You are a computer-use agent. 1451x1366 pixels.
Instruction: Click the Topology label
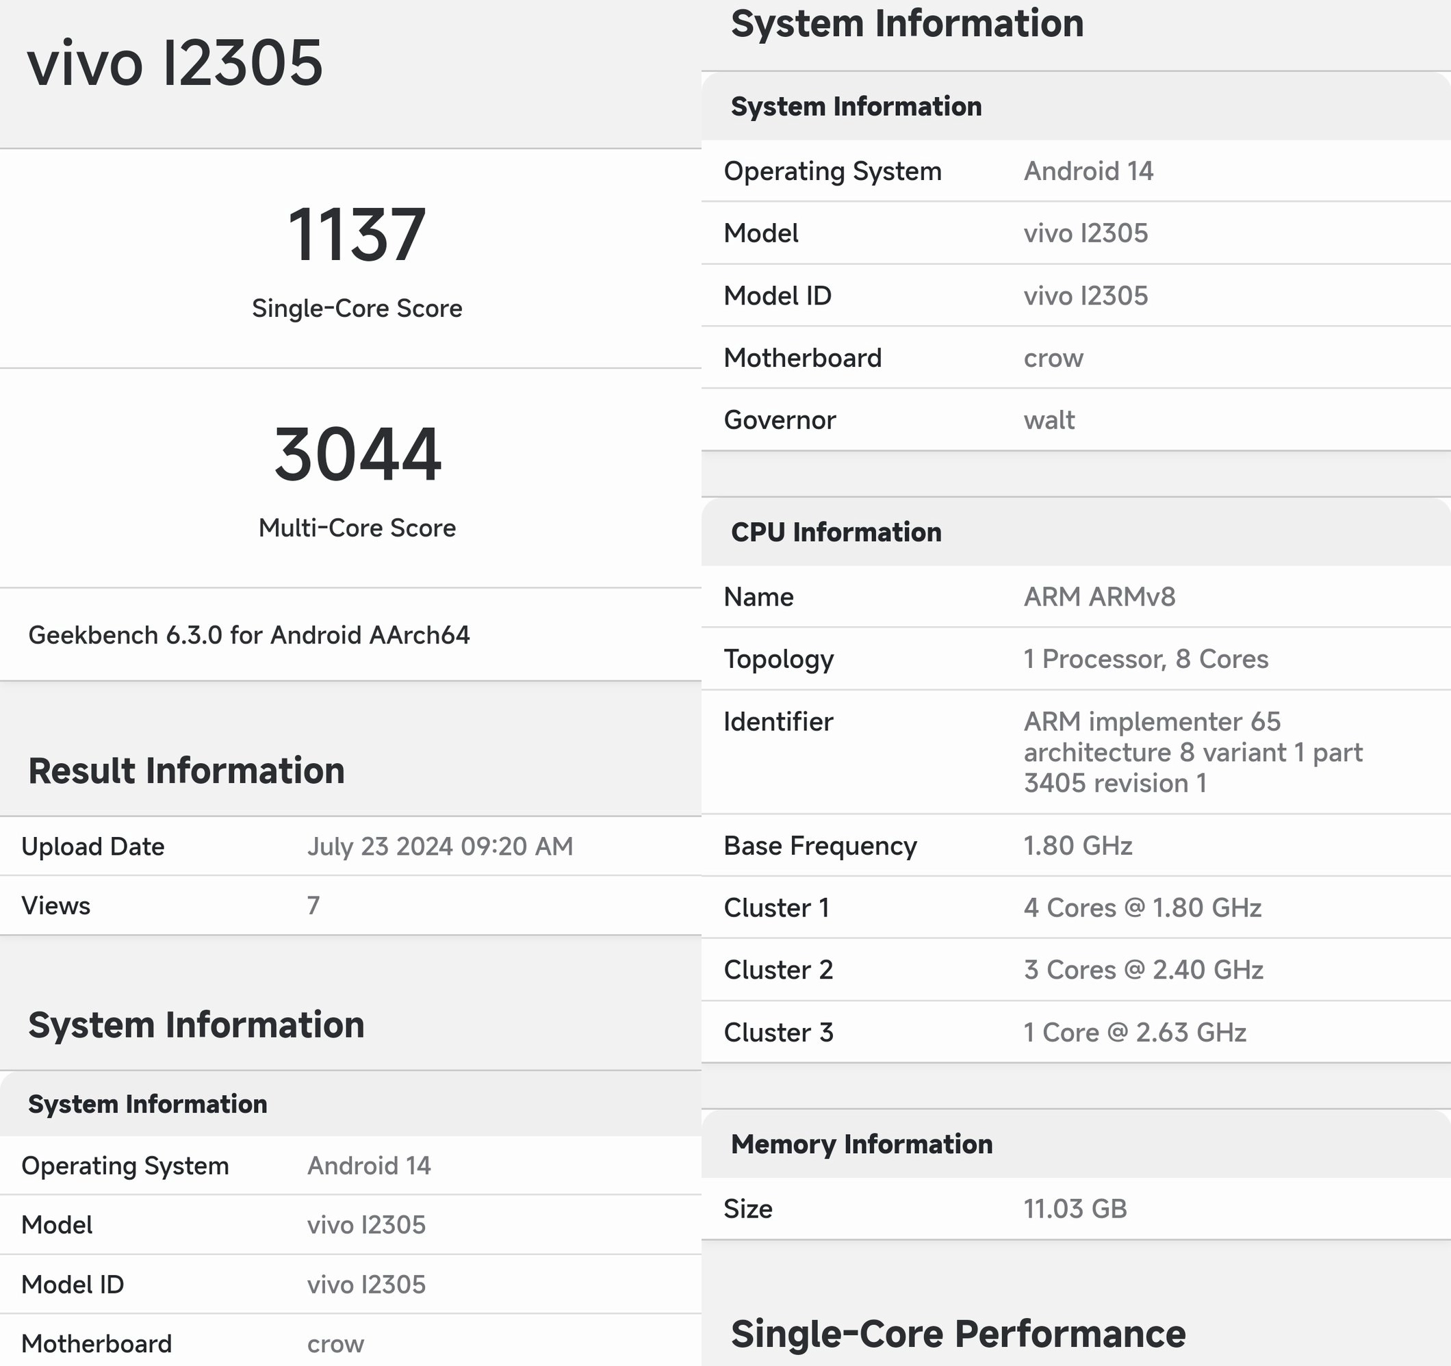tap(779, 660)
